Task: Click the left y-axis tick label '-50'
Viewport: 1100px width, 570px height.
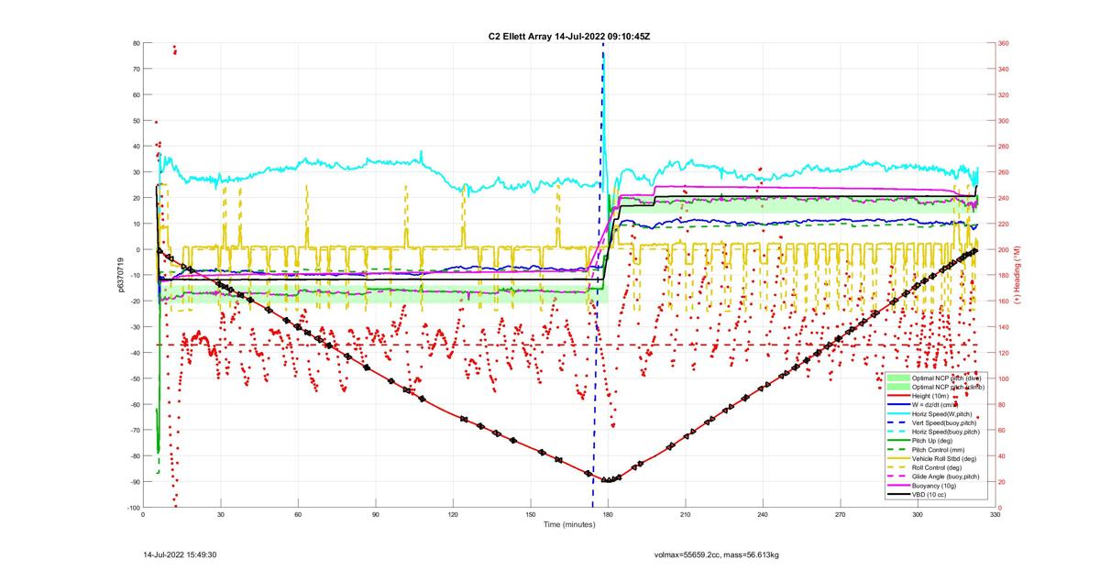Action: [x=134, y=378]
